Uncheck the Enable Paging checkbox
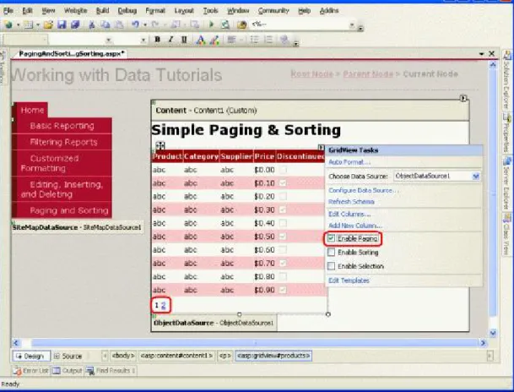Image resolution: width=514 pixels, height=392 pixels. click(x=331, y=238)
